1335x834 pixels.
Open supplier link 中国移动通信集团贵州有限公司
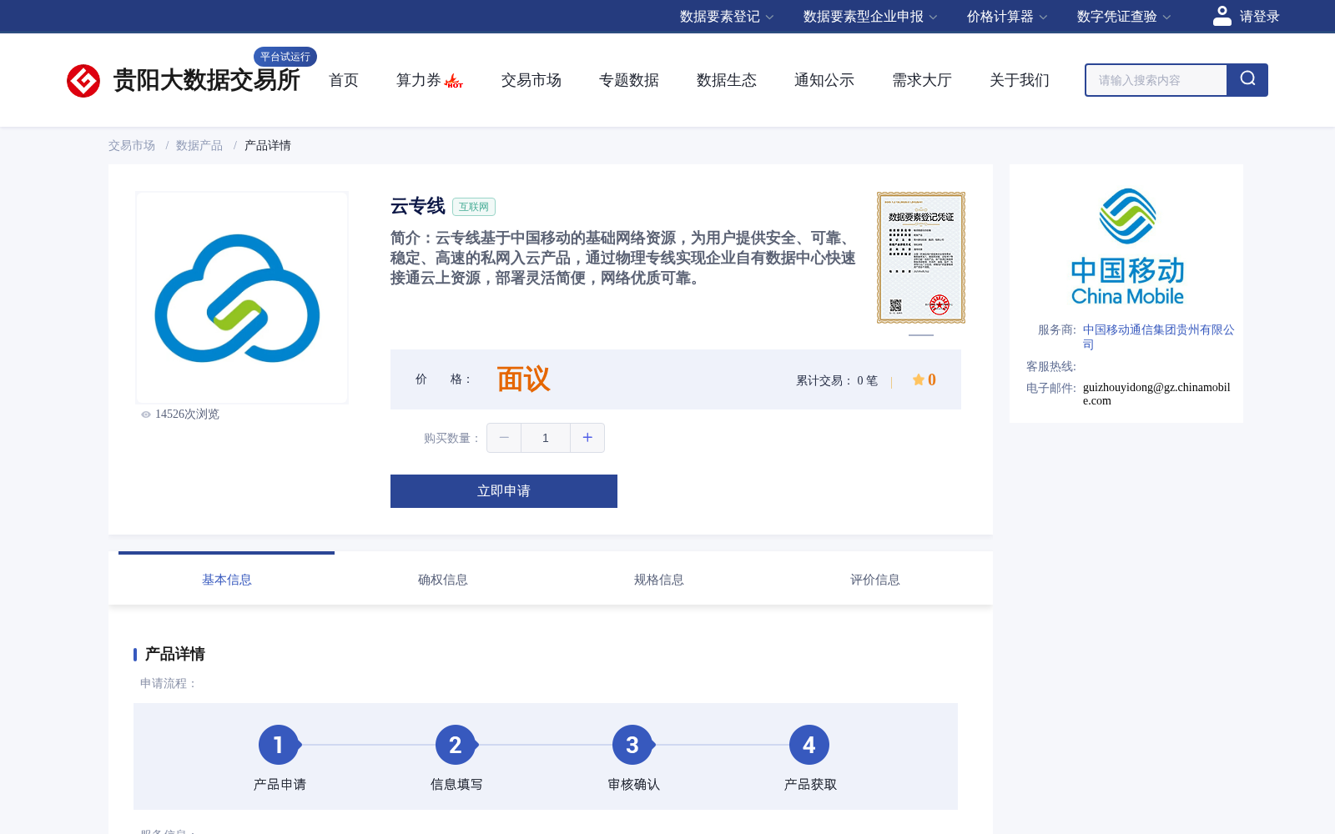tap(1158, 337)
